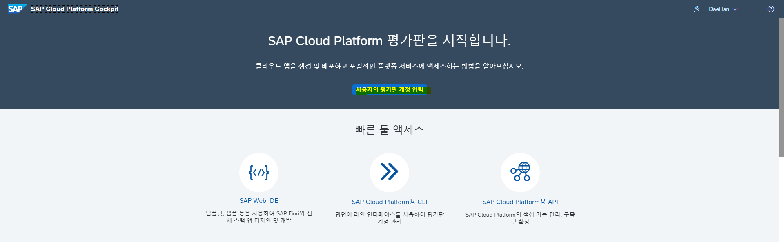Image resolution: width=784 pixels, height=251 pixels.
Task: Open SAP Web IDE code icon
Action: [x=259, y=173]
